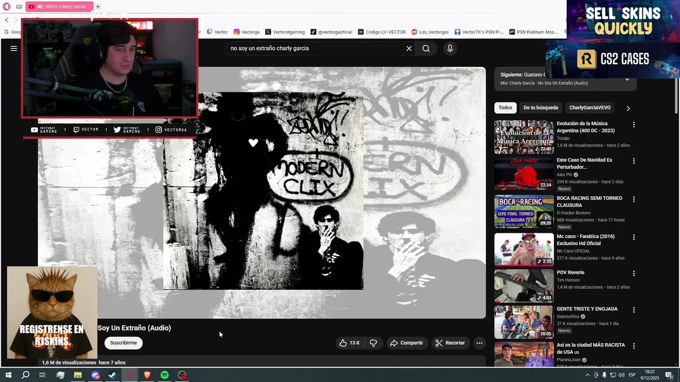Select the Todos filter chip
The width and height of the screenshot is (680, 382).
pyautogui.click(x=505, y=108)
